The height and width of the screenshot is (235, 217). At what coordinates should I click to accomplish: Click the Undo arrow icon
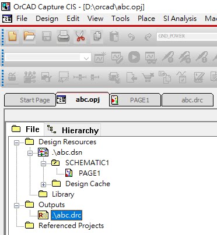(x=131, y=37)
